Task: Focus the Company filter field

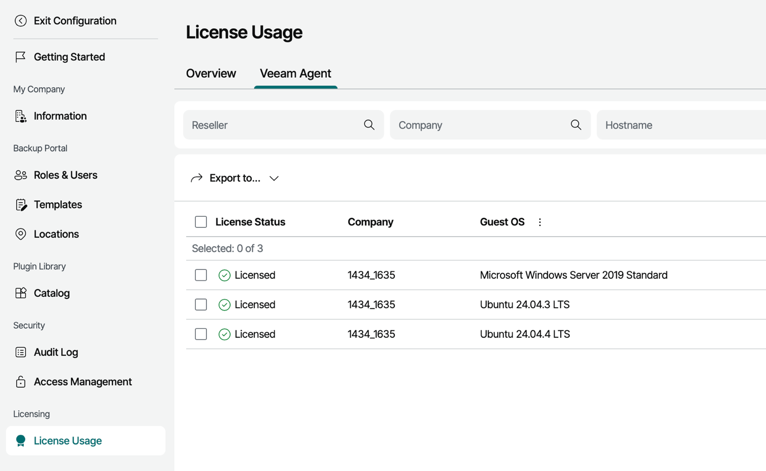Action: tap(490, 125)
